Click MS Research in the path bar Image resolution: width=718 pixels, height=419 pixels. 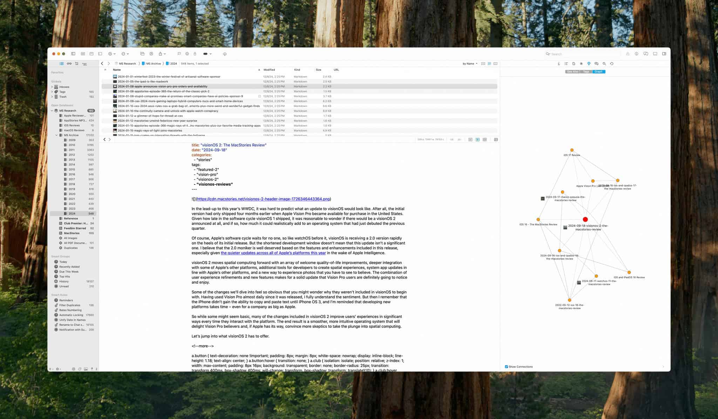pyautogui.click(x=125, y=63)
